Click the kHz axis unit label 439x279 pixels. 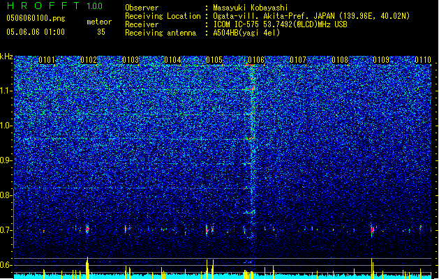pyautogui.click(x=6, y=56)
